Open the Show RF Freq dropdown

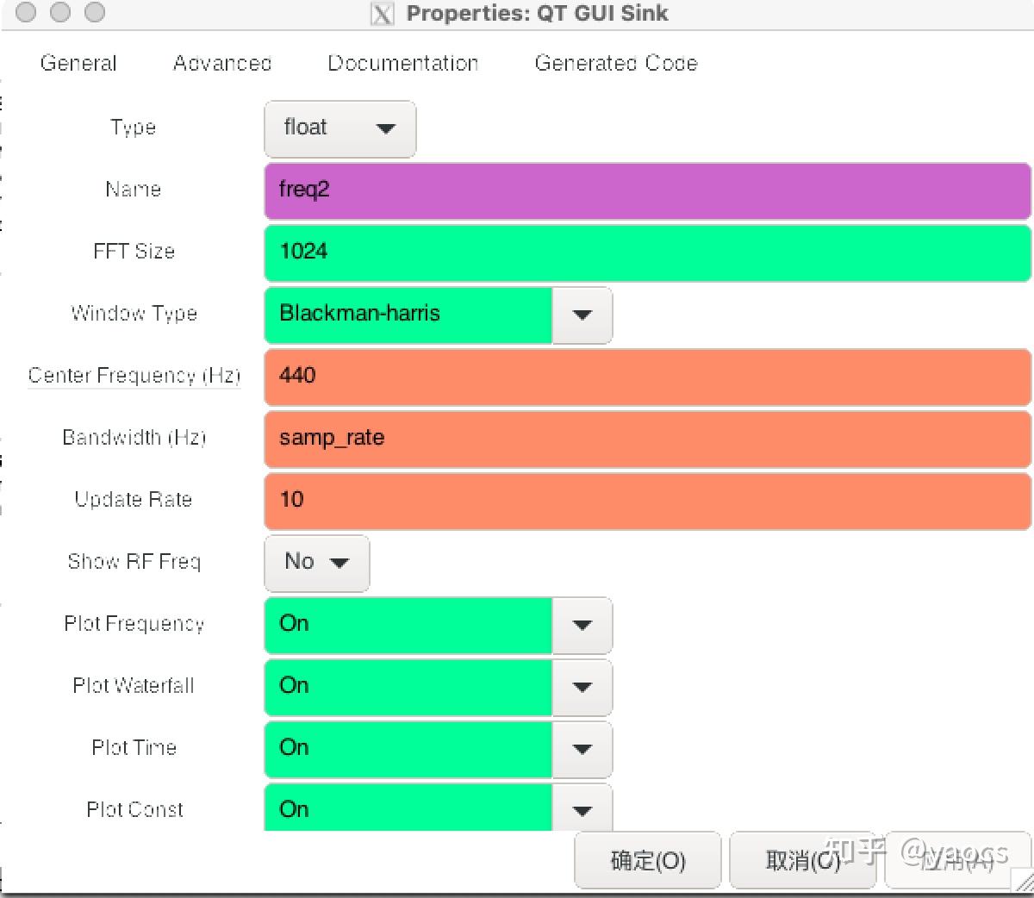[316, 563]
